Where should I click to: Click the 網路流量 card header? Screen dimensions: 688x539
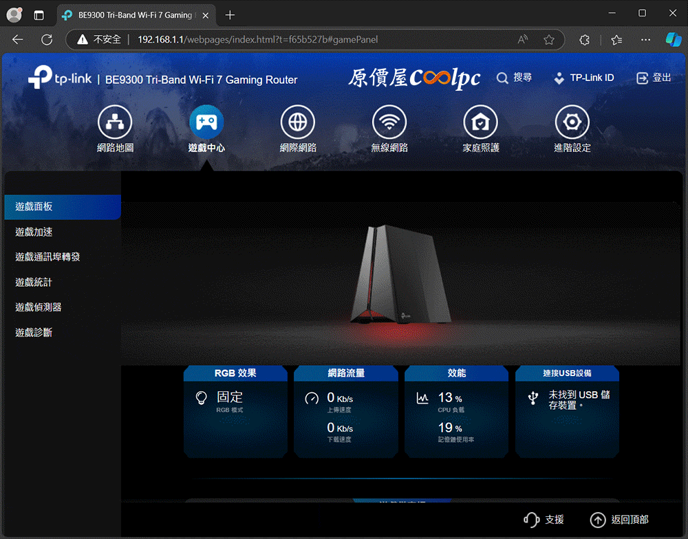[x=346, y=373]
